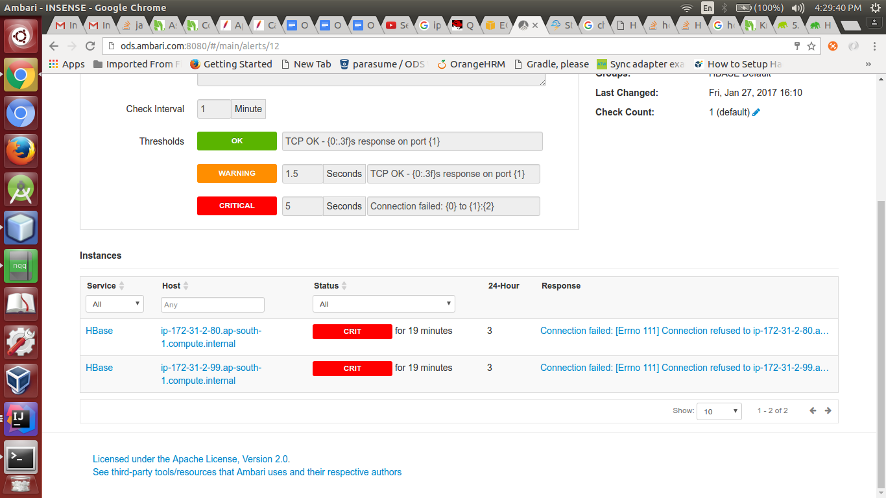Open the Connection failed response for ip-172-31-2-80
This screenshot has width=886, height=498.
pos(685,331)
